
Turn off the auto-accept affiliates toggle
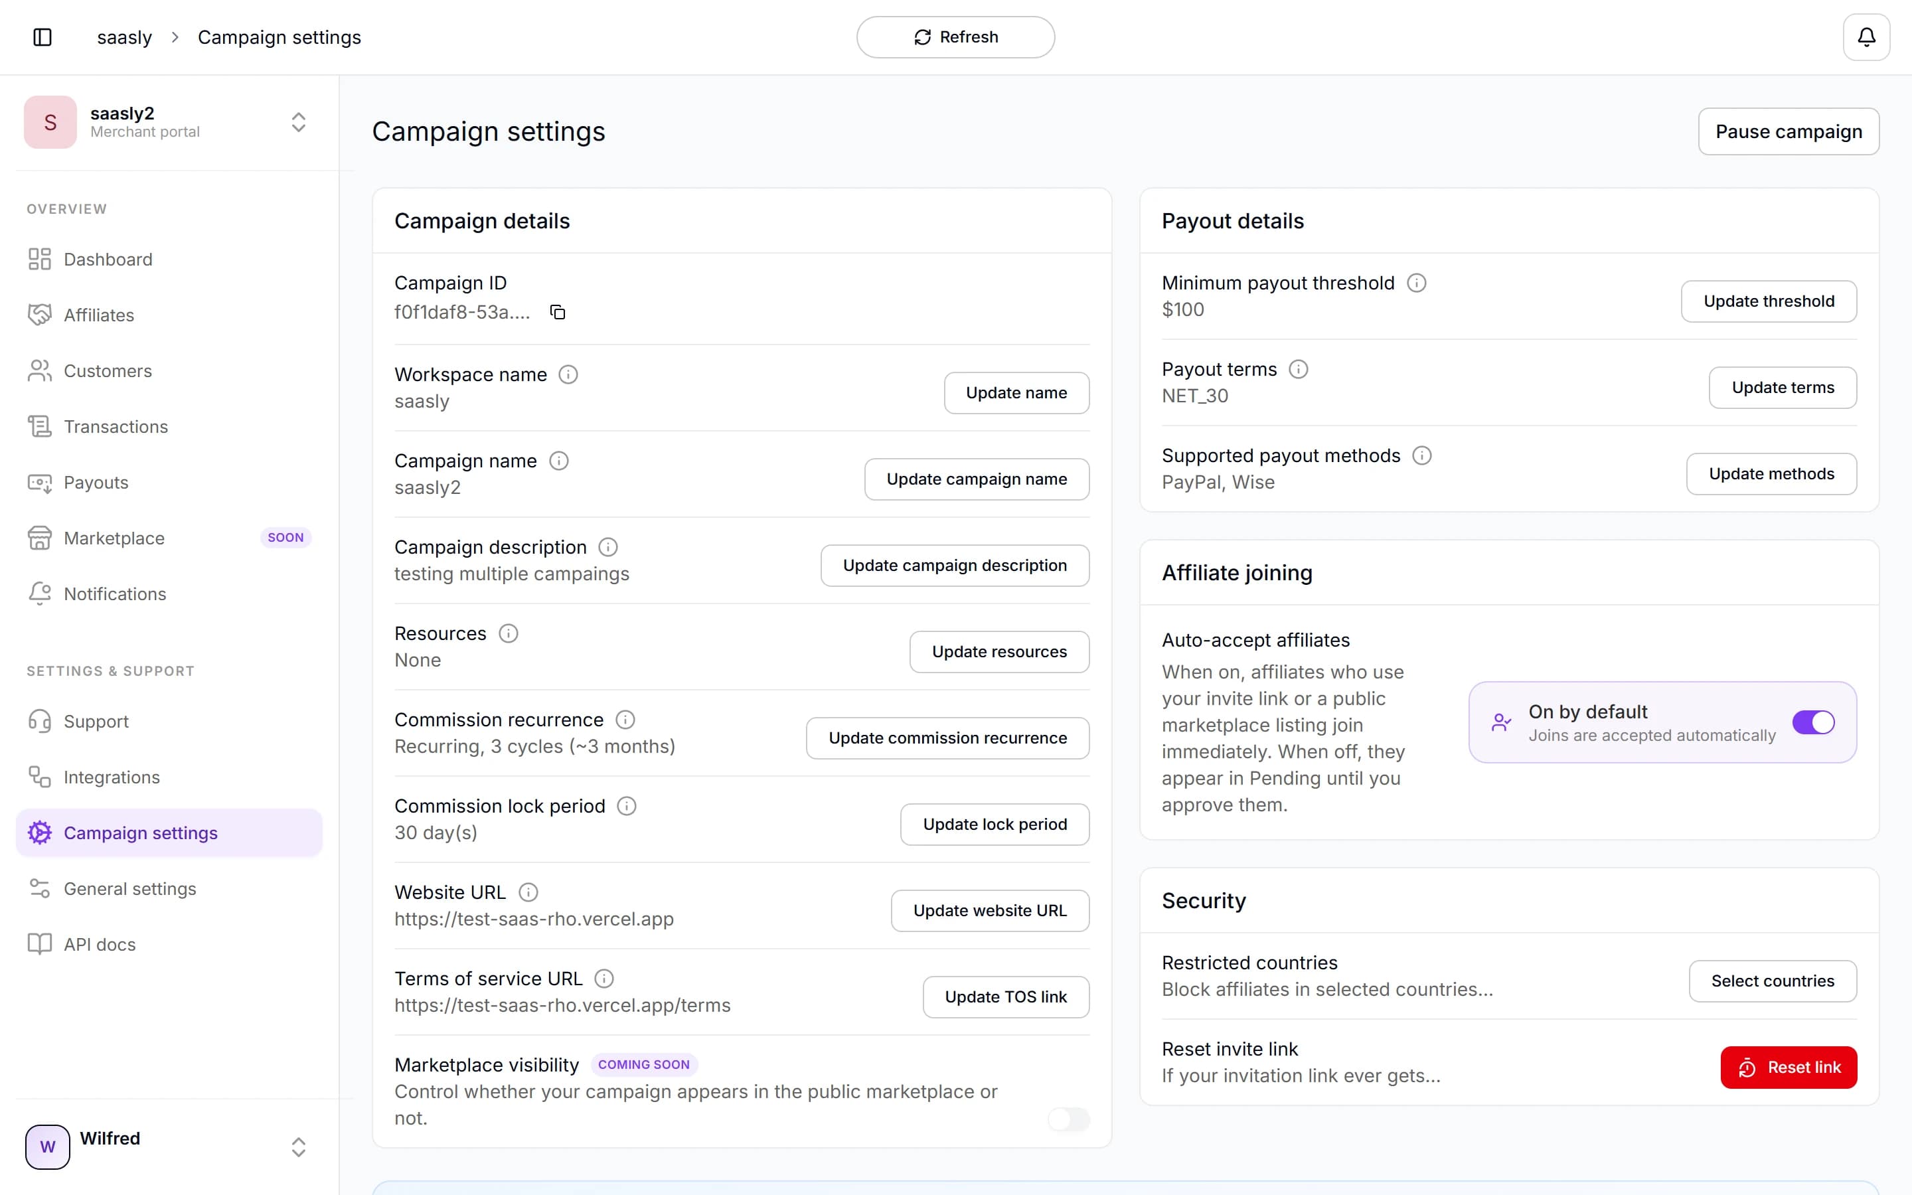(x=1813, y=722)
